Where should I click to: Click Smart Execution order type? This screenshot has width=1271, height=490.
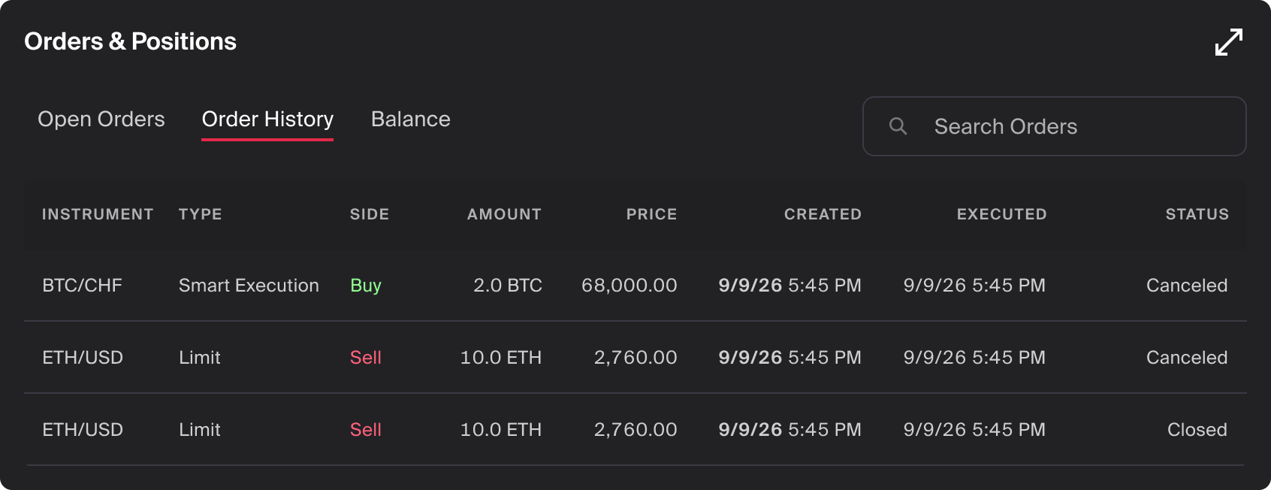tap(249, 286)
